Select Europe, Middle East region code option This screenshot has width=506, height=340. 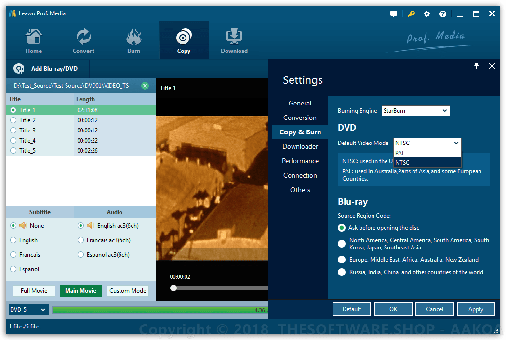(341, 260)
